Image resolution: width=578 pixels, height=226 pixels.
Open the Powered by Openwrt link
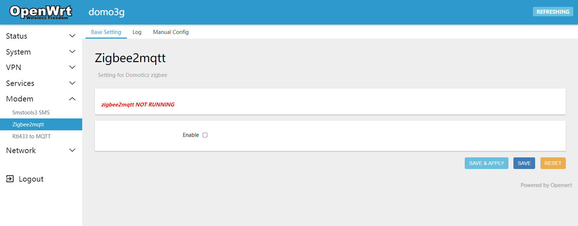click(546, 185)
